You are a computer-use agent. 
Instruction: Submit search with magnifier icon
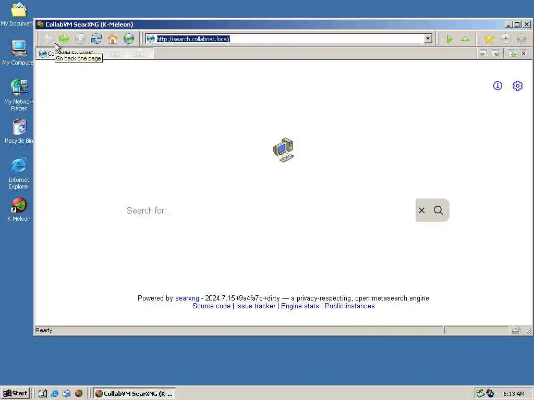point(438,210)
